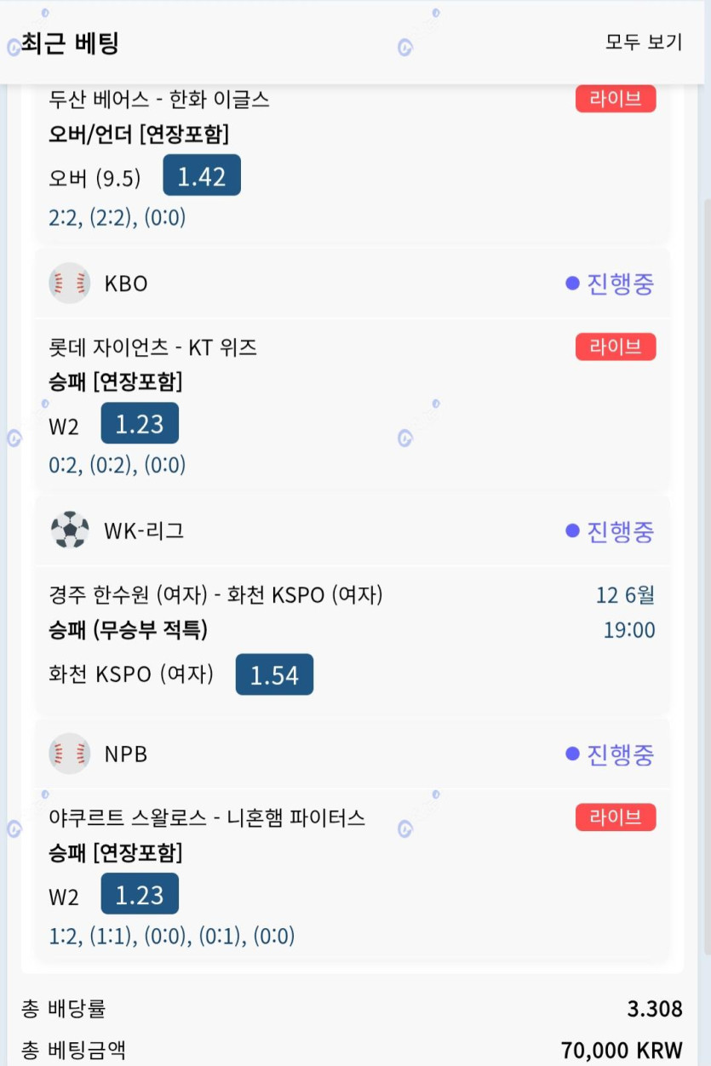Screen dimensions: 711x1066
Task: Click the 라이브 badge on 야쿠르트 스왈로스 match
Action: (x=616, y=817)
